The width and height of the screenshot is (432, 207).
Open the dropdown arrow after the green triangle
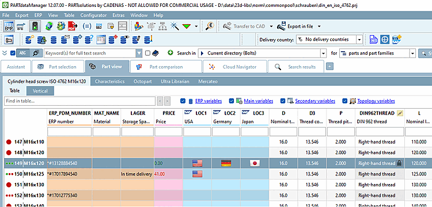pyautogui.click(x=196, y=26)
